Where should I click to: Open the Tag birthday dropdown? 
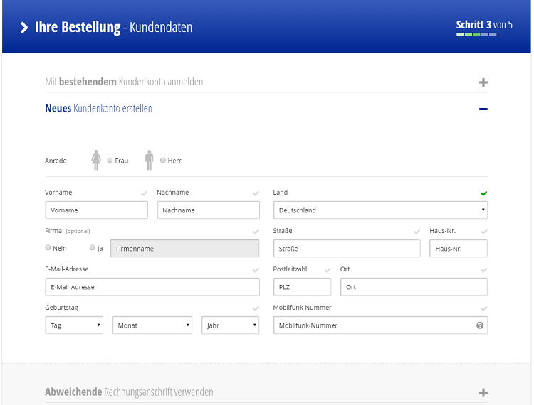(x=74, y=325)
